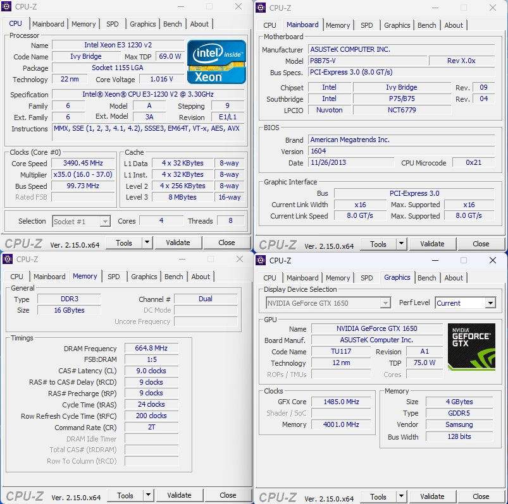Click the Multiplier value x35.0 (16.0 - 37.0)
Viewport: 508px width, 504px height.
click(x=83, y=174)
